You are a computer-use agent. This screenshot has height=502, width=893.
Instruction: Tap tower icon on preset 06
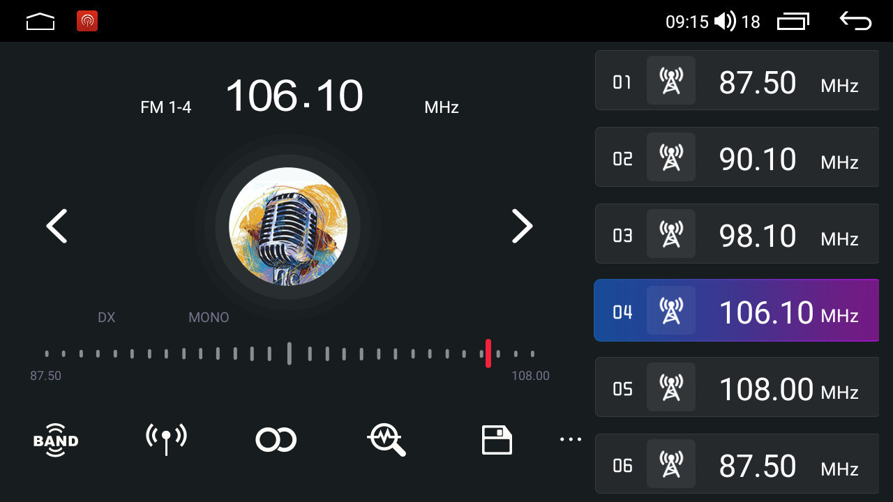[x=671, y=464]
